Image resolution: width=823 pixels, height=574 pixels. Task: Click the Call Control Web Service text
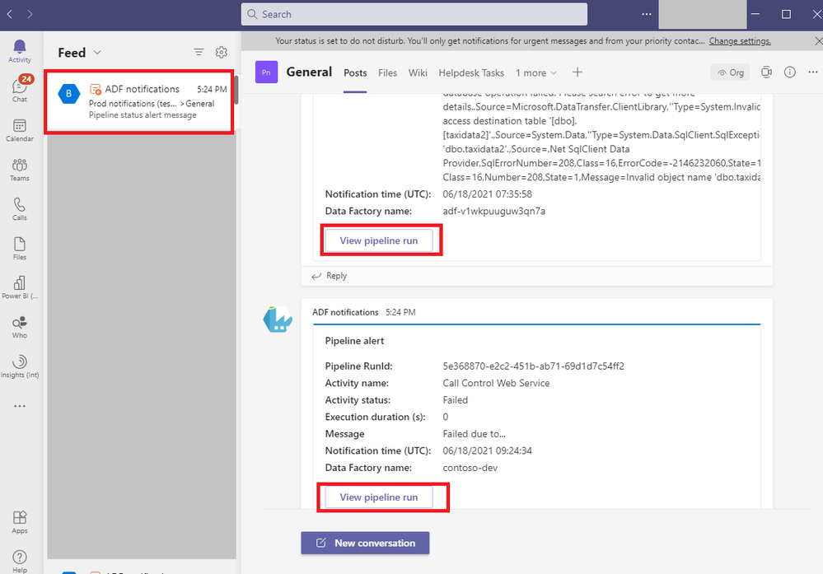496,383
